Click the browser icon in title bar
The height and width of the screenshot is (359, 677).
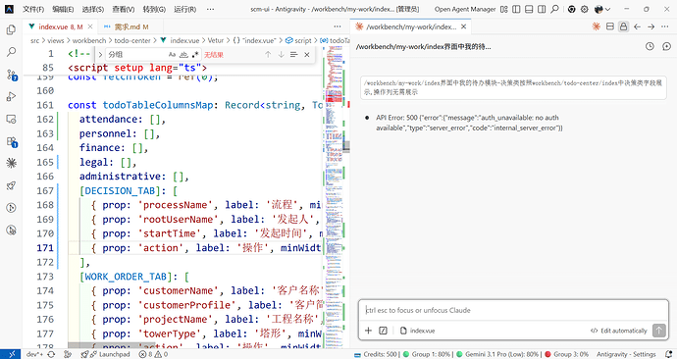[572, 9]
